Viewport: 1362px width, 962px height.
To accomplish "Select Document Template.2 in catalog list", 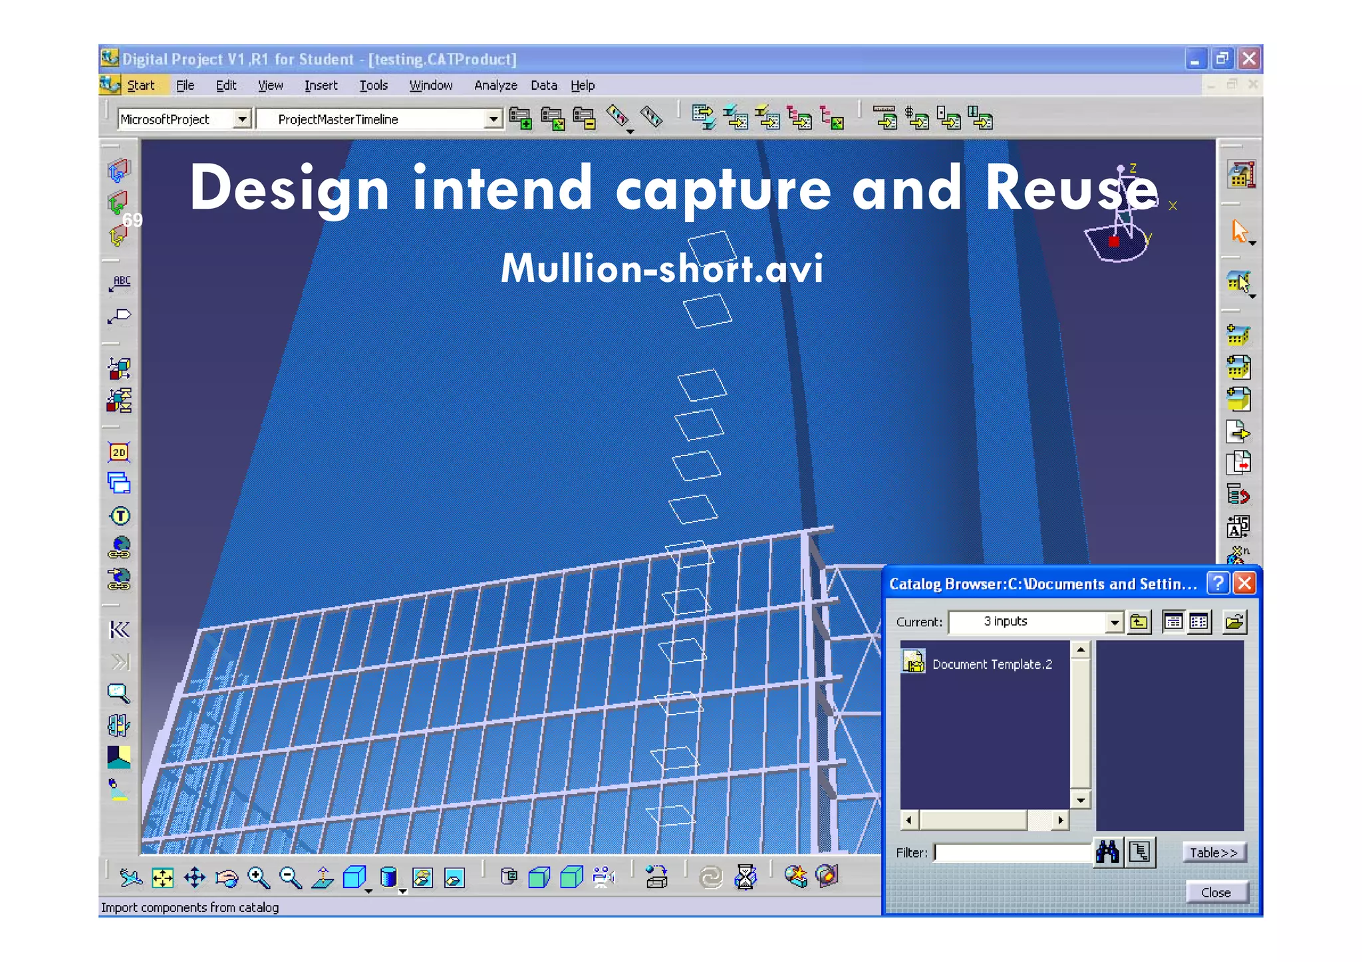I will click(992, 664).
